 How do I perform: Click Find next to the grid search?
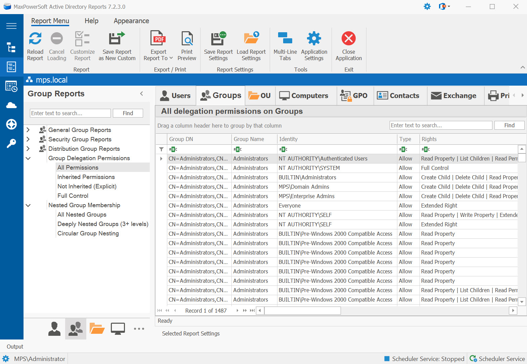click(x=509, y=125)
